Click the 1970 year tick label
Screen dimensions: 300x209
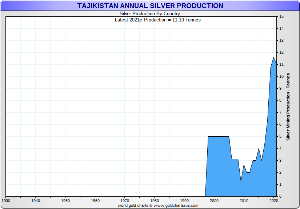click(125, 200)
